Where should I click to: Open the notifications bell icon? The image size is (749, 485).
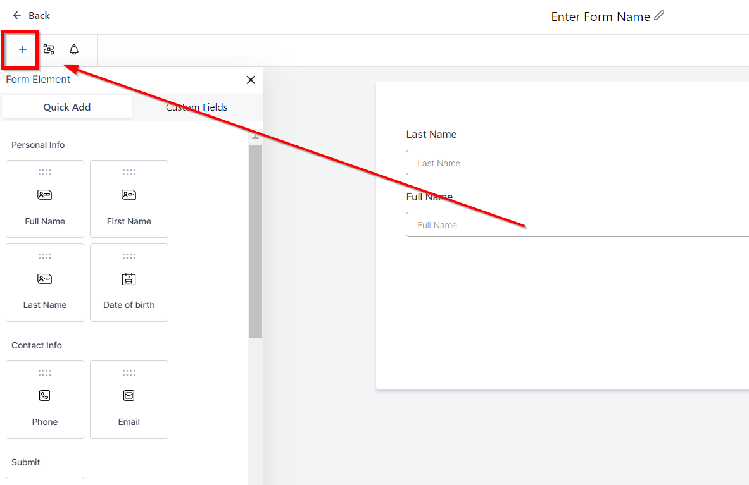click(x=73, y=49)
